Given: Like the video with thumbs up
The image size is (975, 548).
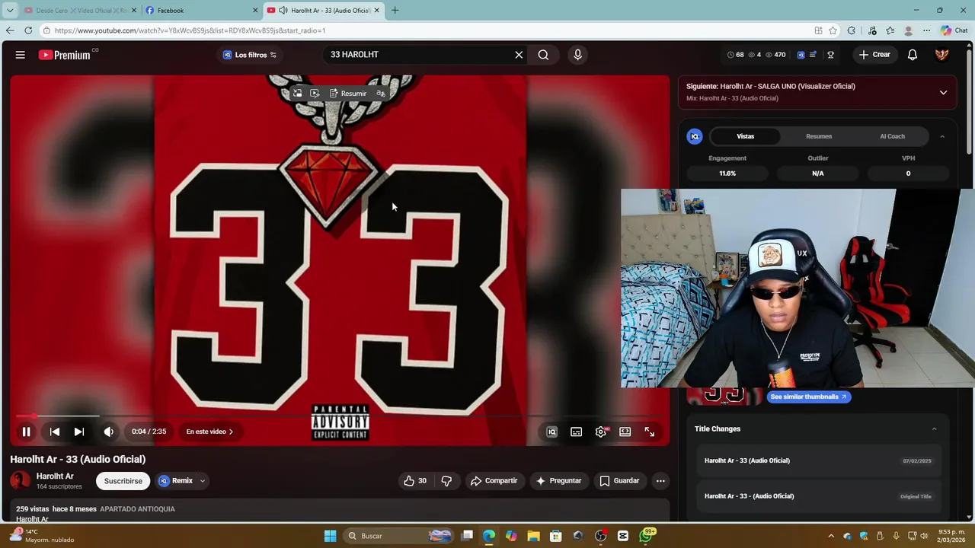Looking at the screenshot, I should click(415, 481).
